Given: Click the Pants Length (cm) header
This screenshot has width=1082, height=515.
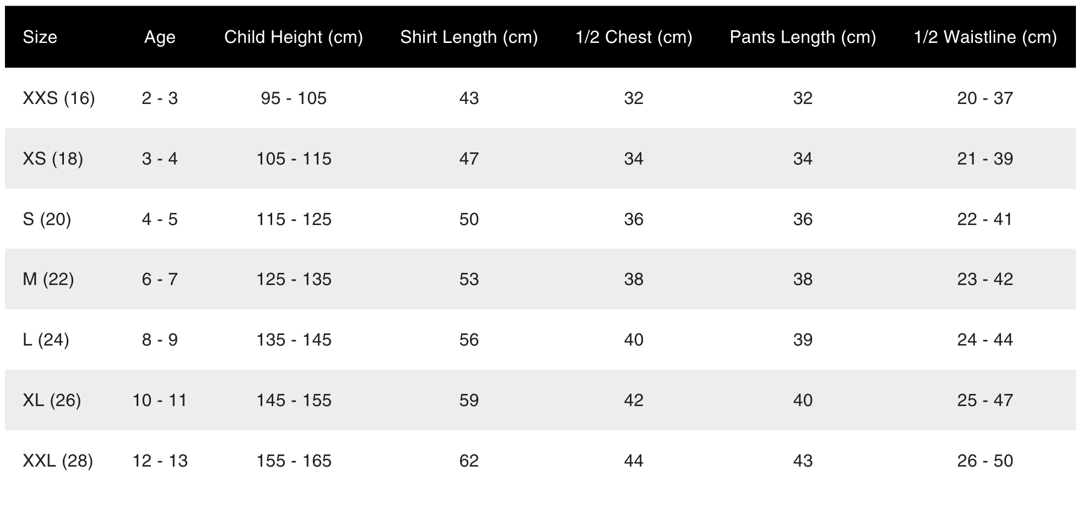Looking at the screenshot, I should (x=803, y=37).
